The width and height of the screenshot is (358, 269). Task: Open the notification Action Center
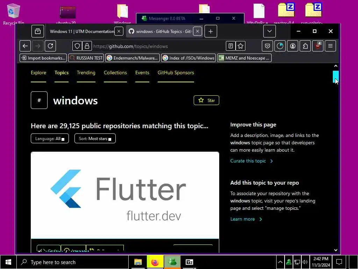339,262
